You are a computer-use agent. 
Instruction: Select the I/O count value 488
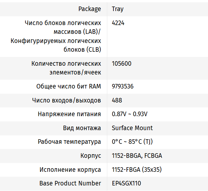click(x=117, y=101)
